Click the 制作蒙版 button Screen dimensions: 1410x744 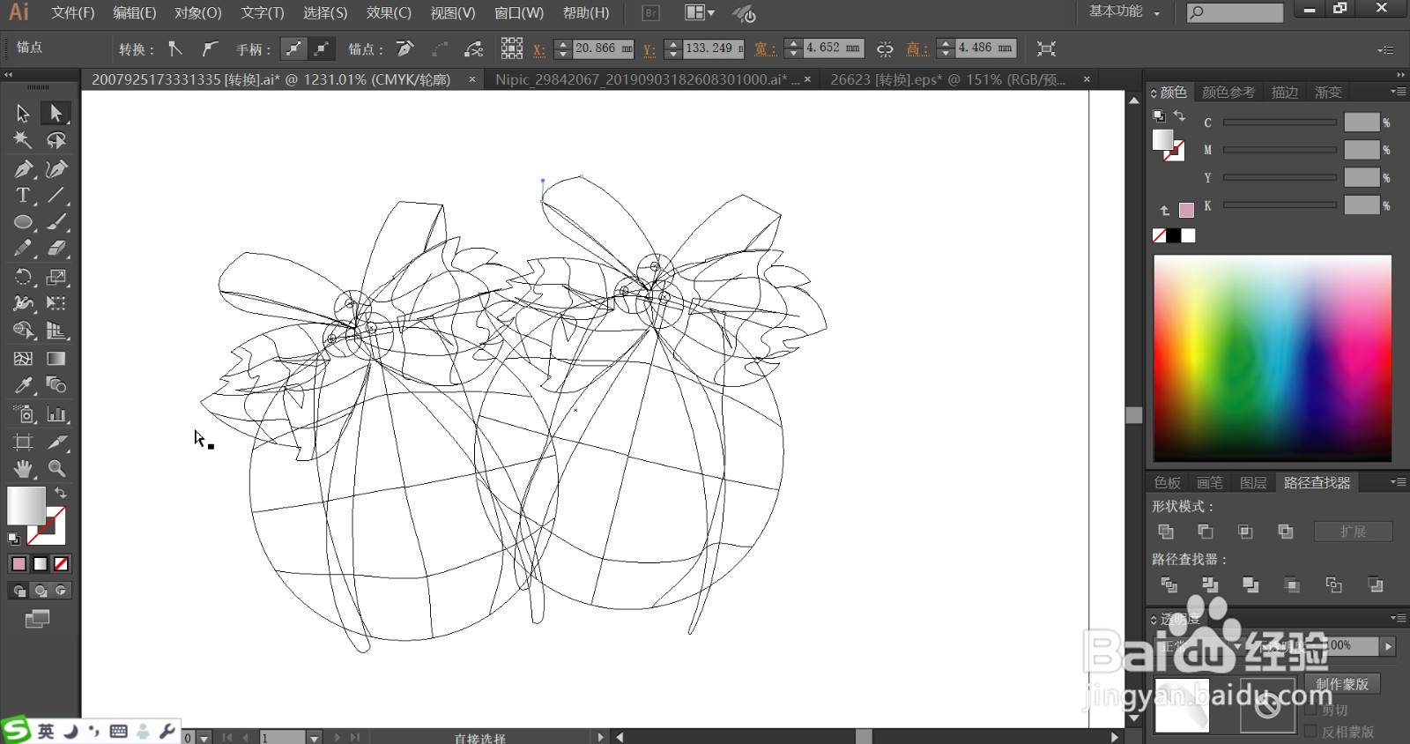[1342, 684]
